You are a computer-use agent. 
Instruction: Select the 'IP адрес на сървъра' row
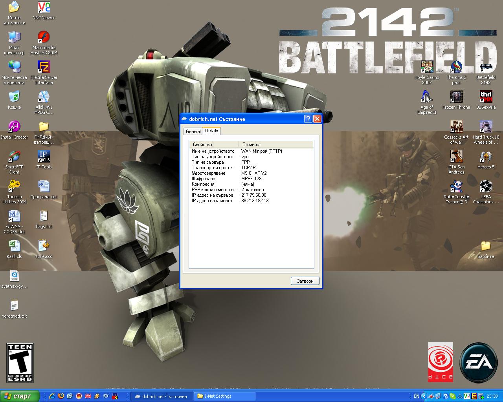pos(251,195)
